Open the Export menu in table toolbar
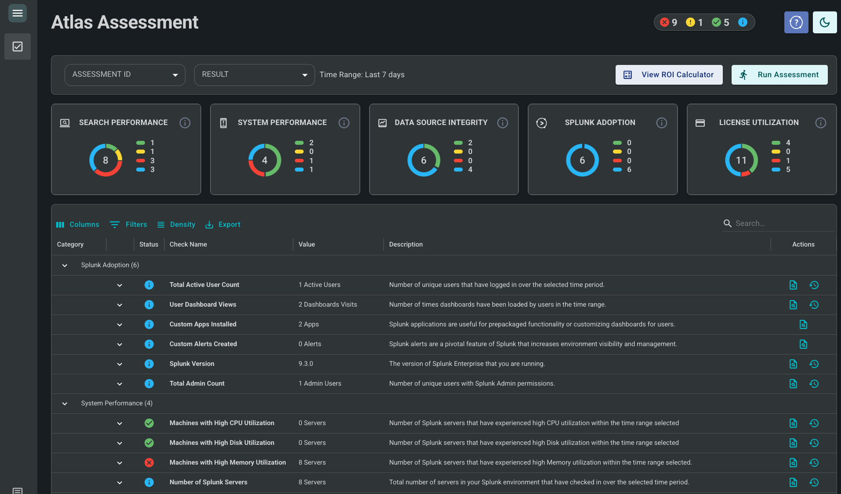The image size is (841, 494). pyautogui.click(x=223, y=225)
